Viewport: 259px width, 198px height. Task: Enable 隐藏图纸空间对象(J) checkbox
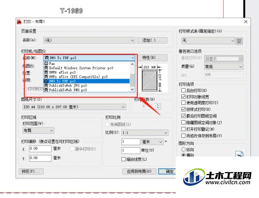pyautogui.click(x=183, y=122)
